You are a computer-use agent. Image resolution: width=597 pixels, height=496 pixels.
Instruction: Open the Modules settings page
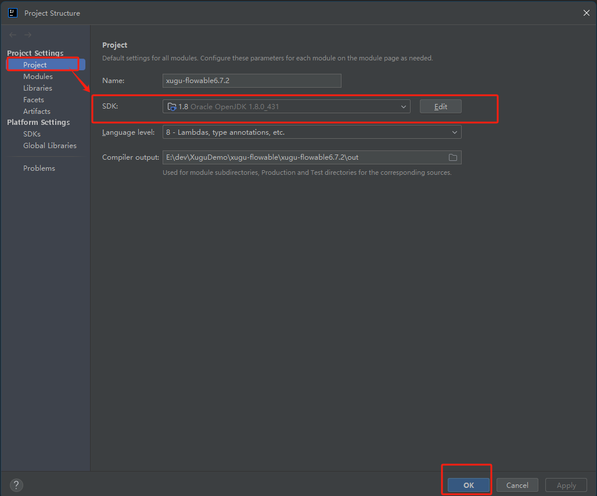[38, 77]
